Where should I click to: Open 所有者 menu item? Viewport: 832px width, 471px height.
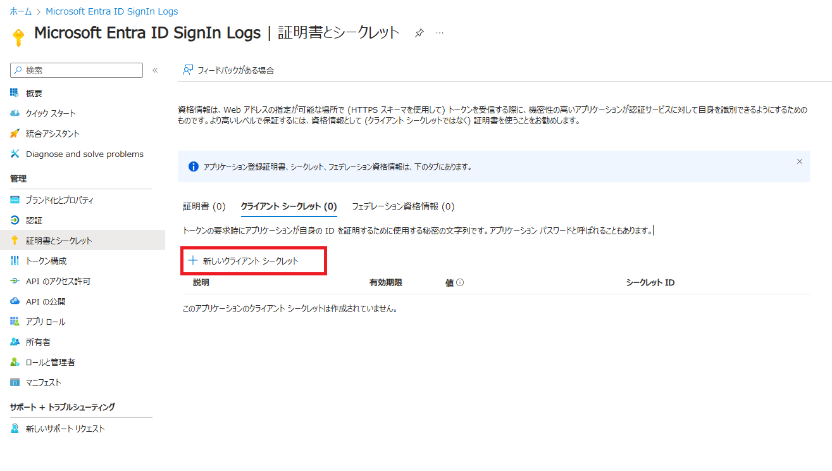pyautogui.click(x=38, y=342)
